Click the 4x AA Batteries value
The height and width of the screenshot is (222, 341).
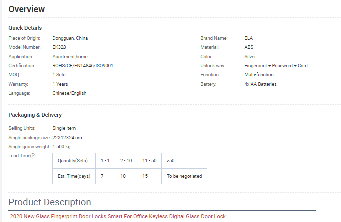[260, 84]
